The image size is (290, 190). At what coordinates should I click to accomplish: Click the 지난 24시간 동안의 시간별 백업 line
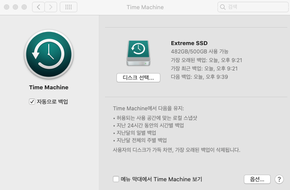pos(149,126)
